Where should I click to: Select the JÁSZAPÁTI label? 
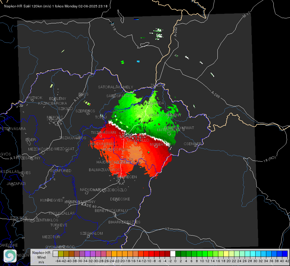[x=16, y=184]
